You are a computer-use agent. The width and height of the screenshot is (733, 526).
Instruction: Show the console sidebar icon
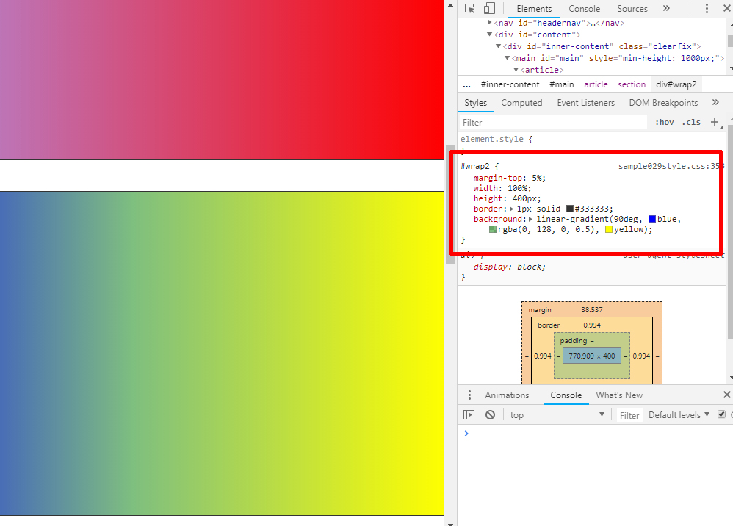469,415
